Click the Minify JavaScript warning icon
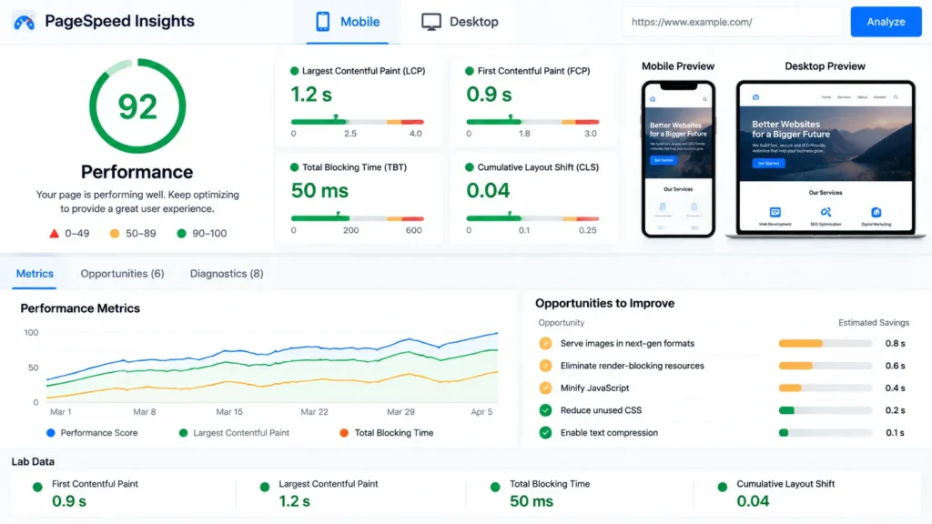 [x=545, y=388]
